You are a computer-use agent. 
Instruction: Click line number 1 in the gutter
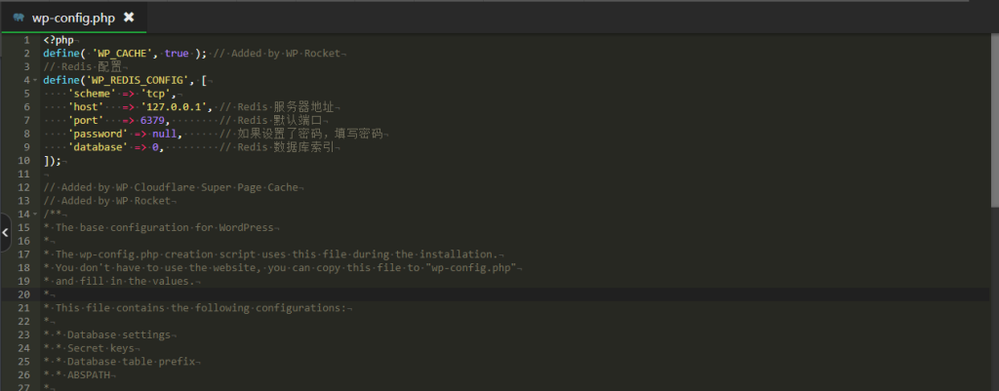[25, 40]
